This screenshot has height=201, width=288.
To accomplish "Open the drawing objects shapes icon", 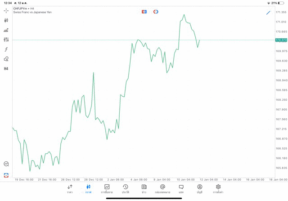I will click(6, 59).
